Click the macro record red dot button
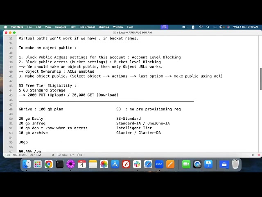262x197 pixels. tap(259, 155)
